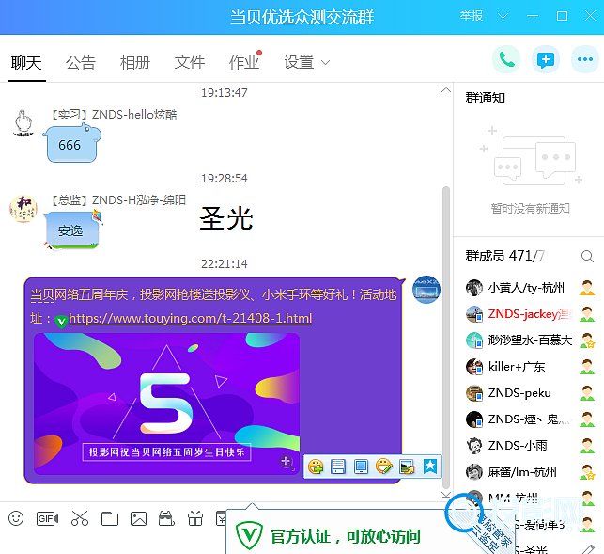This screenshot has height=554, width=604.
Task: Click the 举报 report button
Action: [472, 16]
